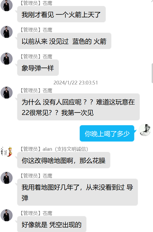
Task: Click the bubble 为什么 没有人回应呢
Action: pyautogui.click(x=79, y=107)
